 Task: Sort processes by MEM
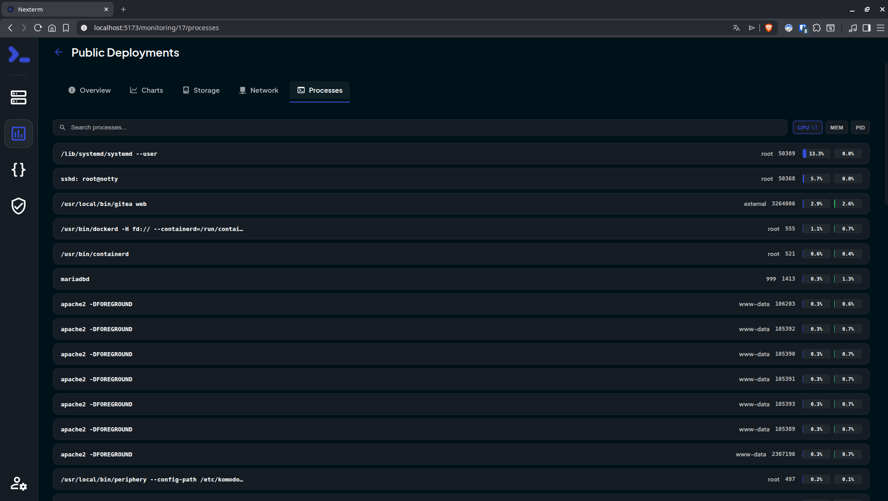click(x=836, y=127)
